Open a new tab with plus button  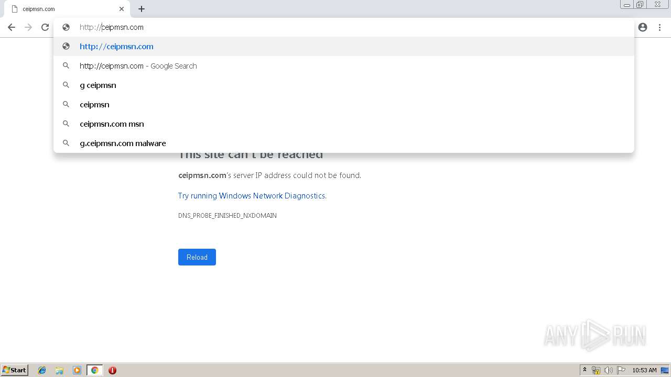pos(142,9)
